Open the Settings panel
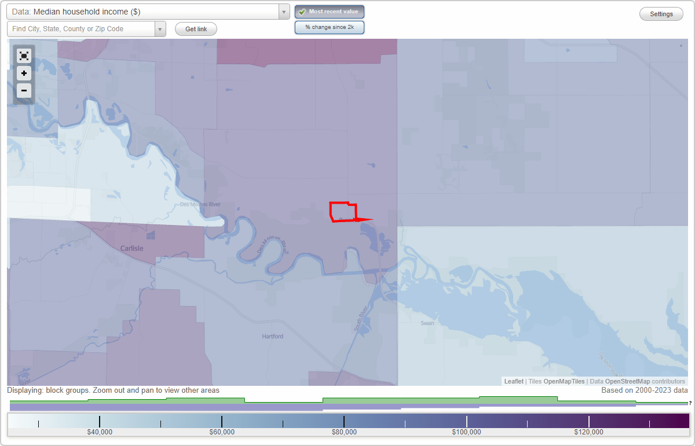The height and width of the screenshot is (446, 695). (661, 13)
